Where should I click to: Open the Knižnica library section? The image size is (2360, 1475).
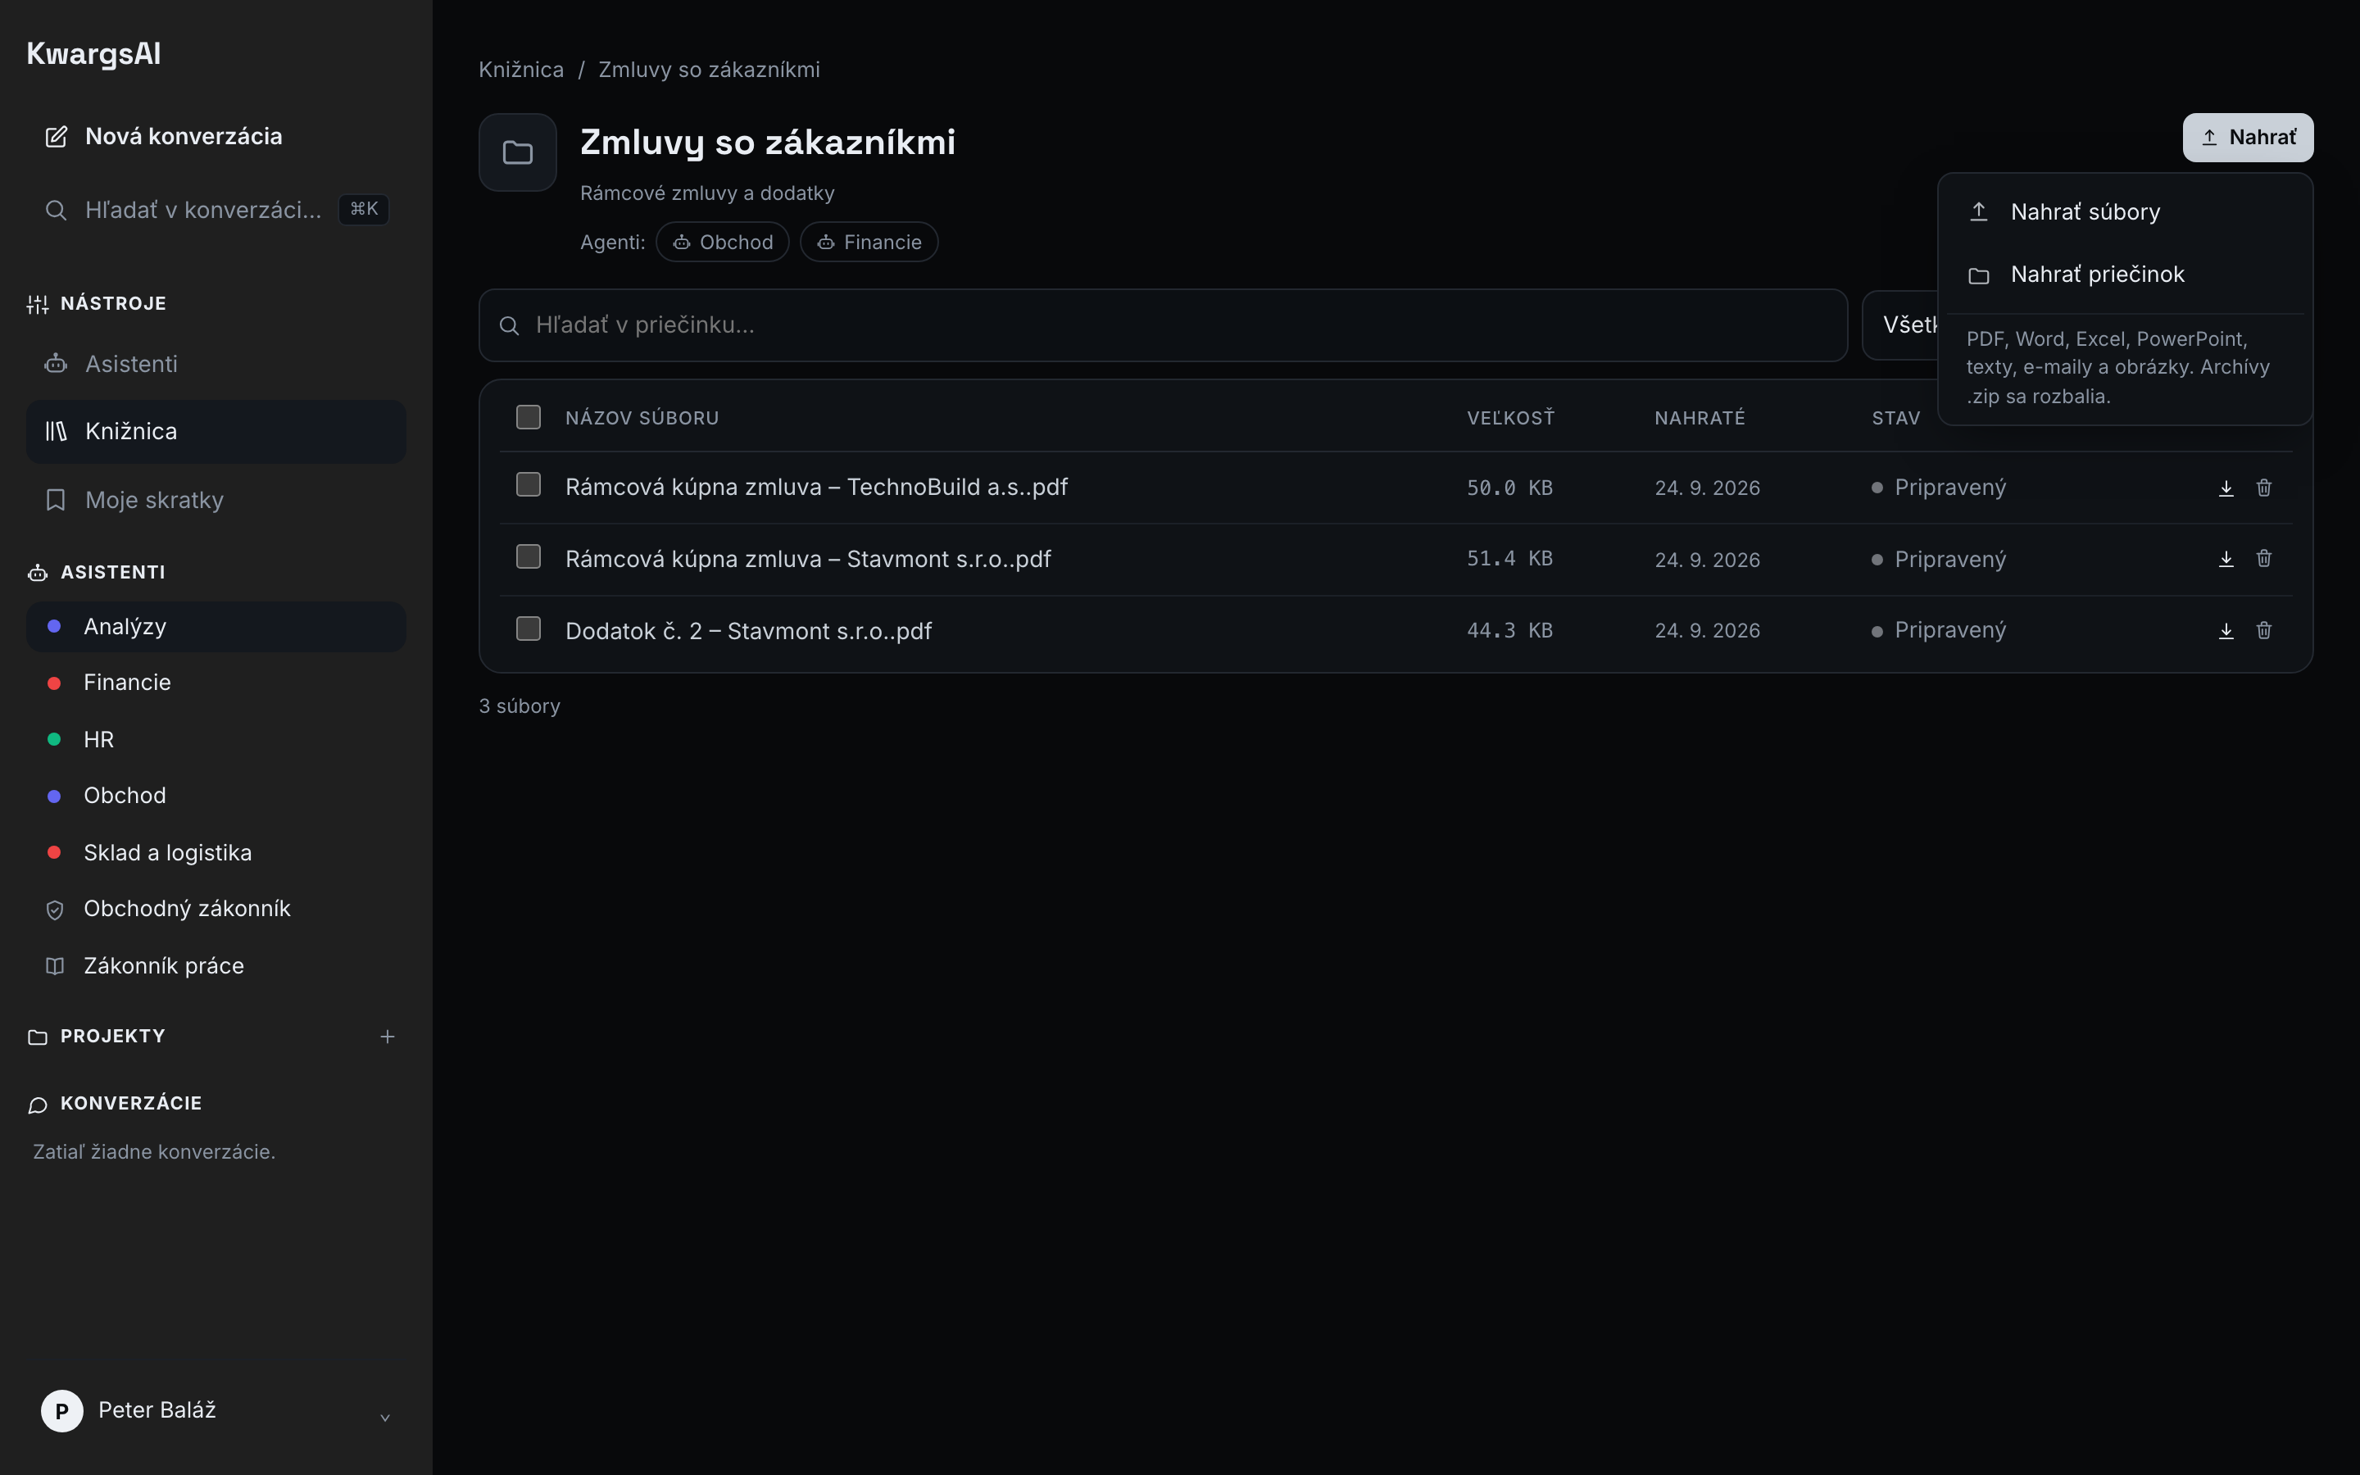[216, 431]
